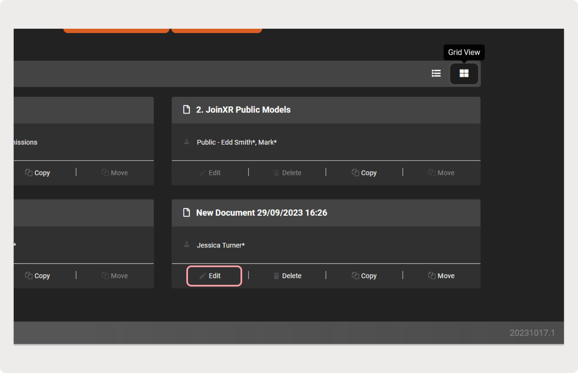Click Move on the card showing 'issions'
This screenshot has height=373, width=578.
click(x=115, y=173)
